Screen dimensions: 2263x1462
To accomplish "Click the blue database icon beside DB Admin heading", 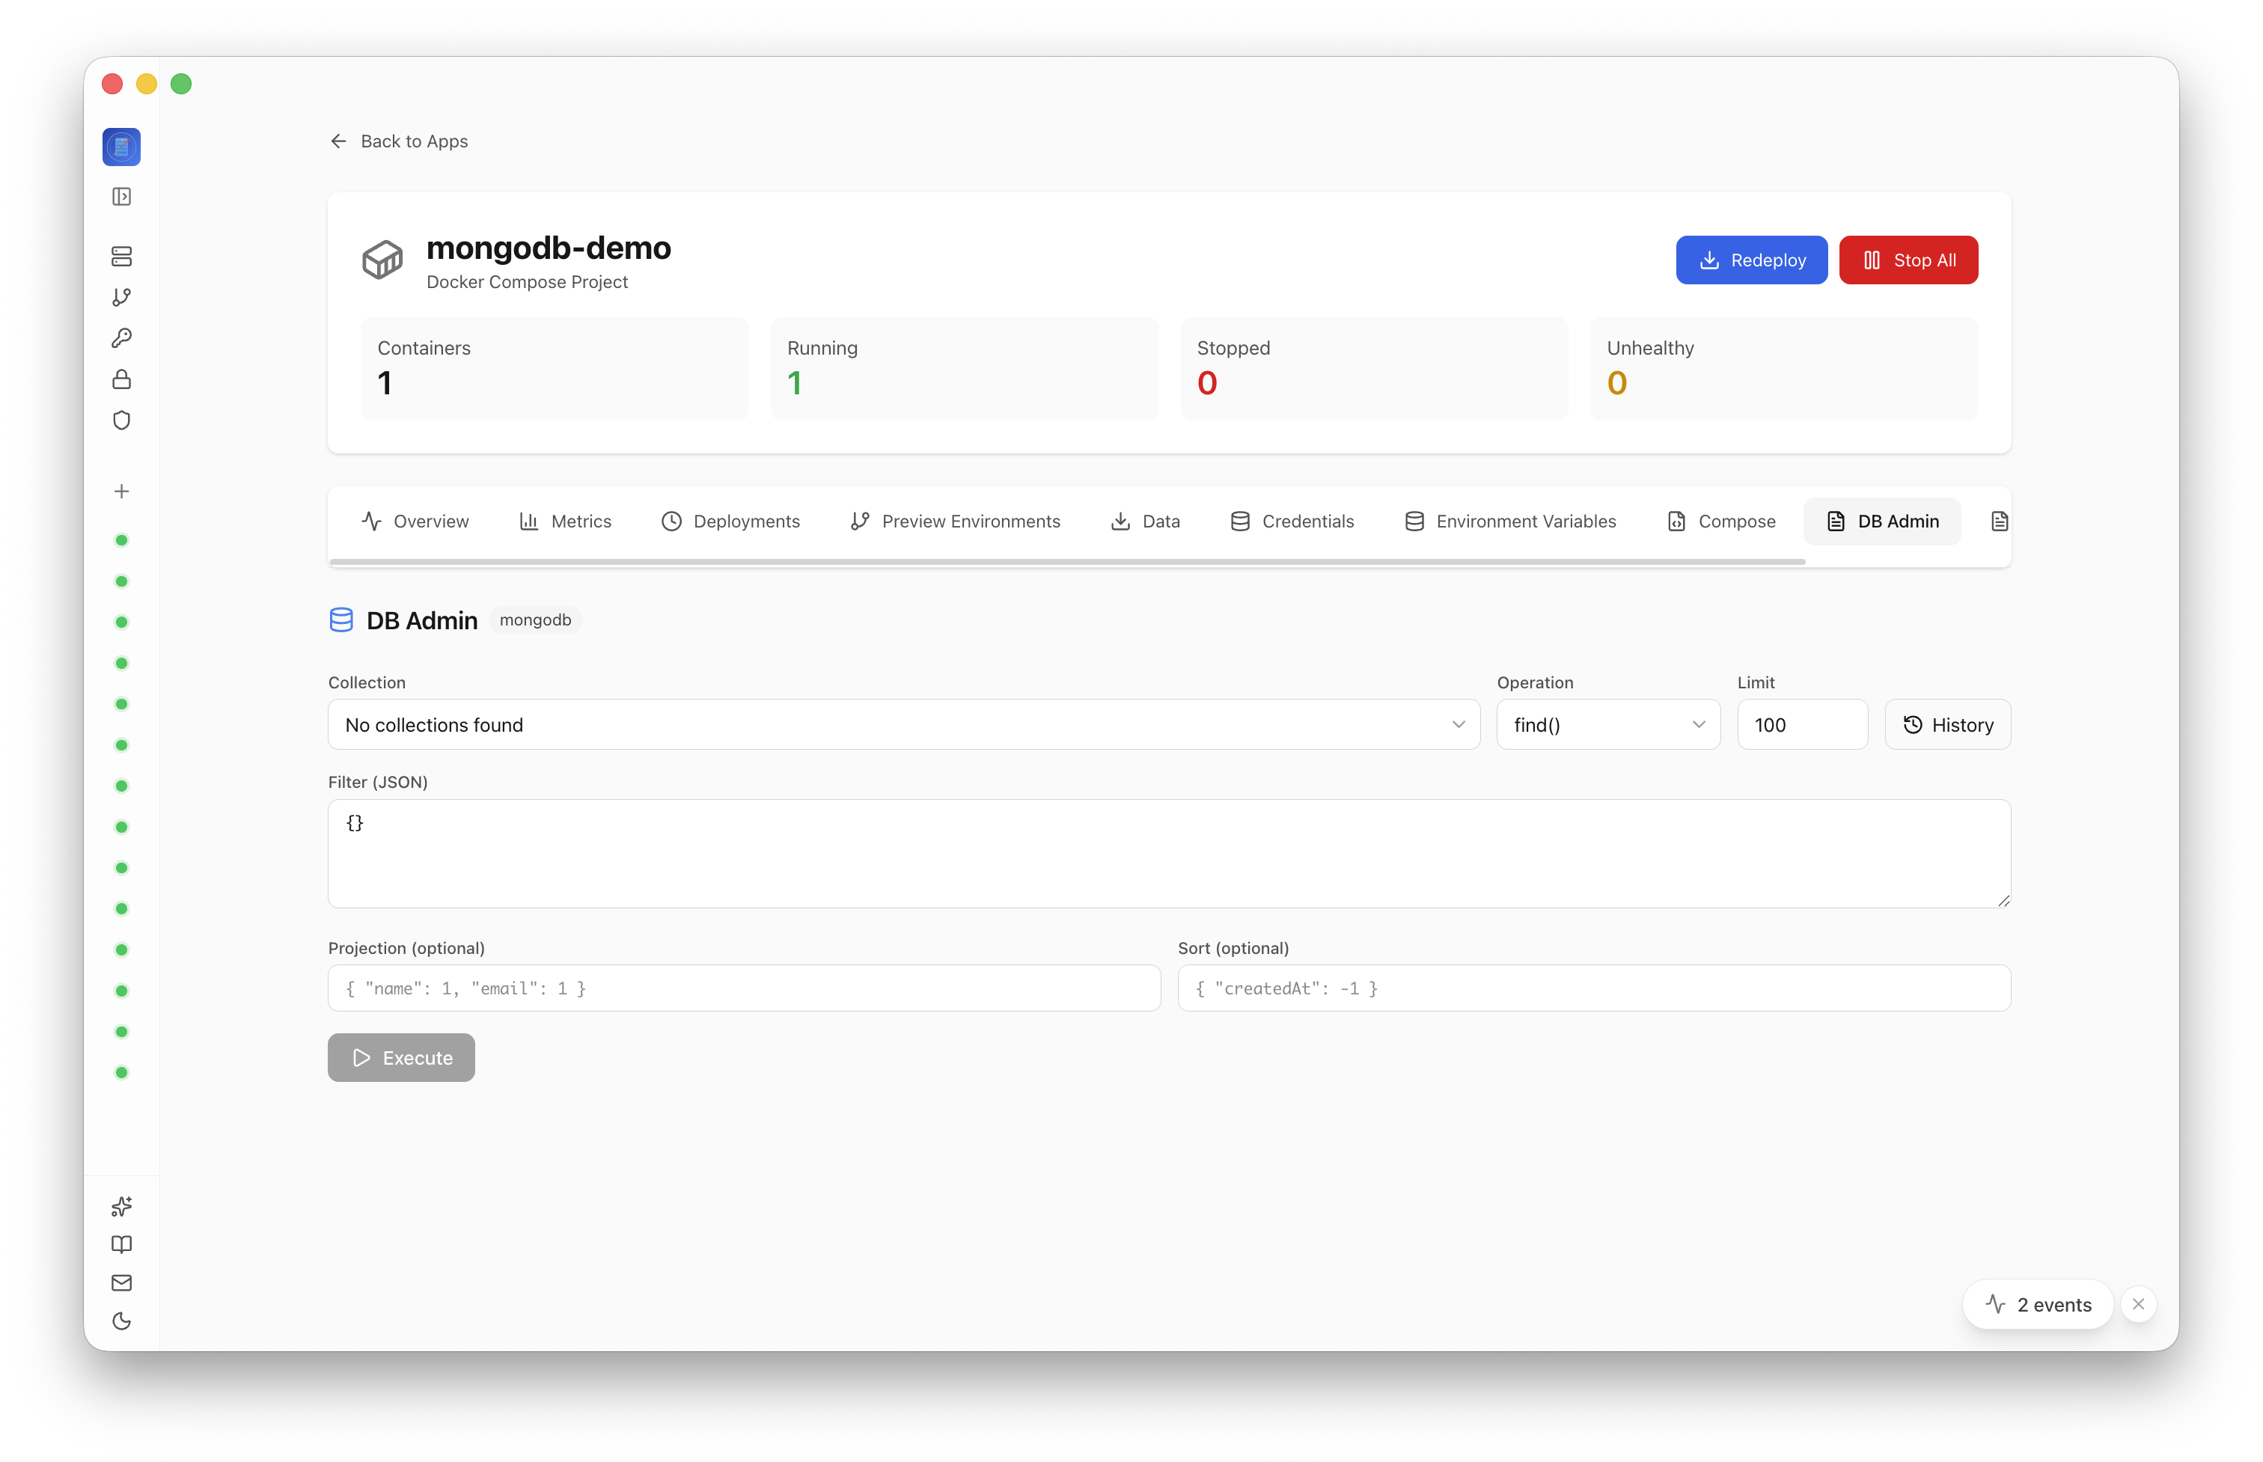I will click(340, 620).
